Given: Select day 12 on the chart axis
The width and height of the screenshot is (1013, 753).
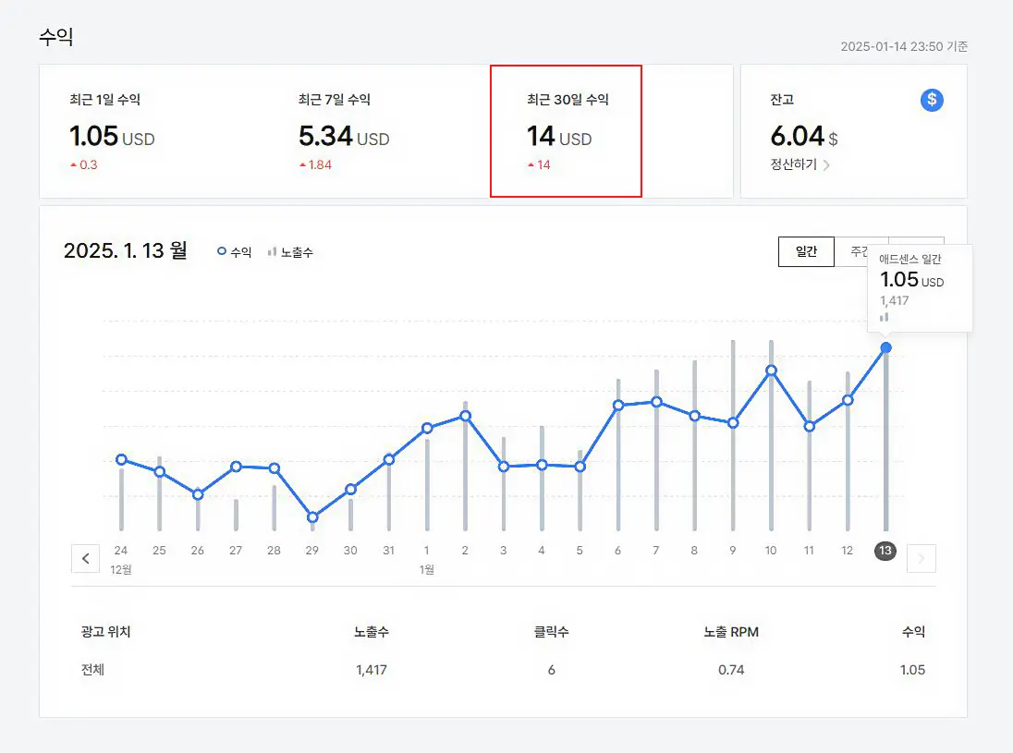Looking at the screenshot, I should pyautogui.click(x=847, y=551).
